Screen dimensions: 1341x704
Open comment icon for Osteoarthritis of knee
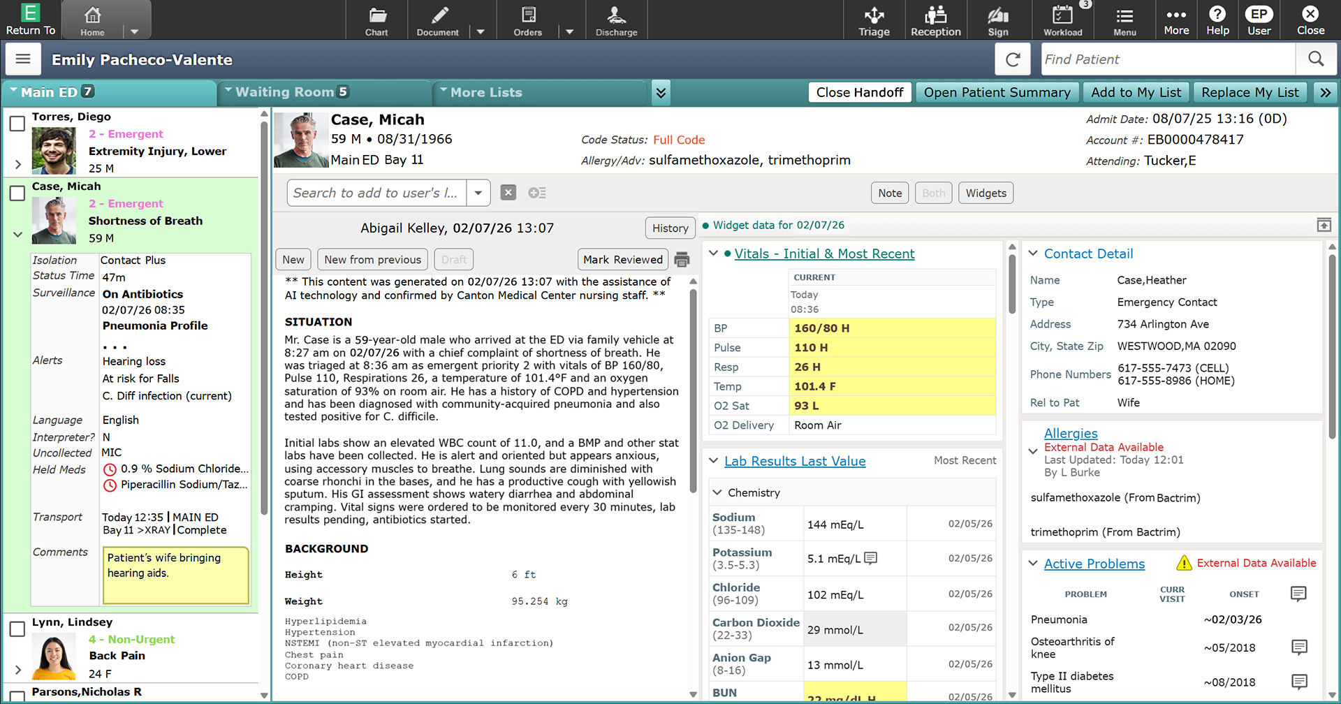[x=1299, y=647]
